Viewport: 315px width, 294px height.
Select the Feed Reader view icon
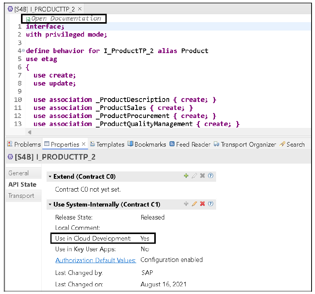pyautogui.click(x=173, y=144)
